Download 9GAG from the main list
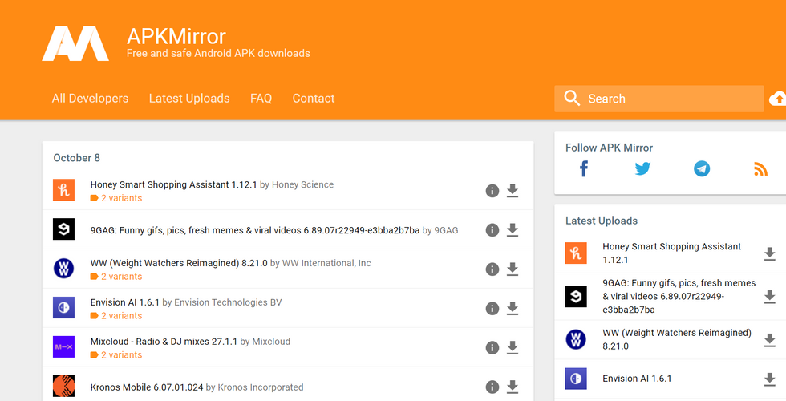 pos(513,230)
